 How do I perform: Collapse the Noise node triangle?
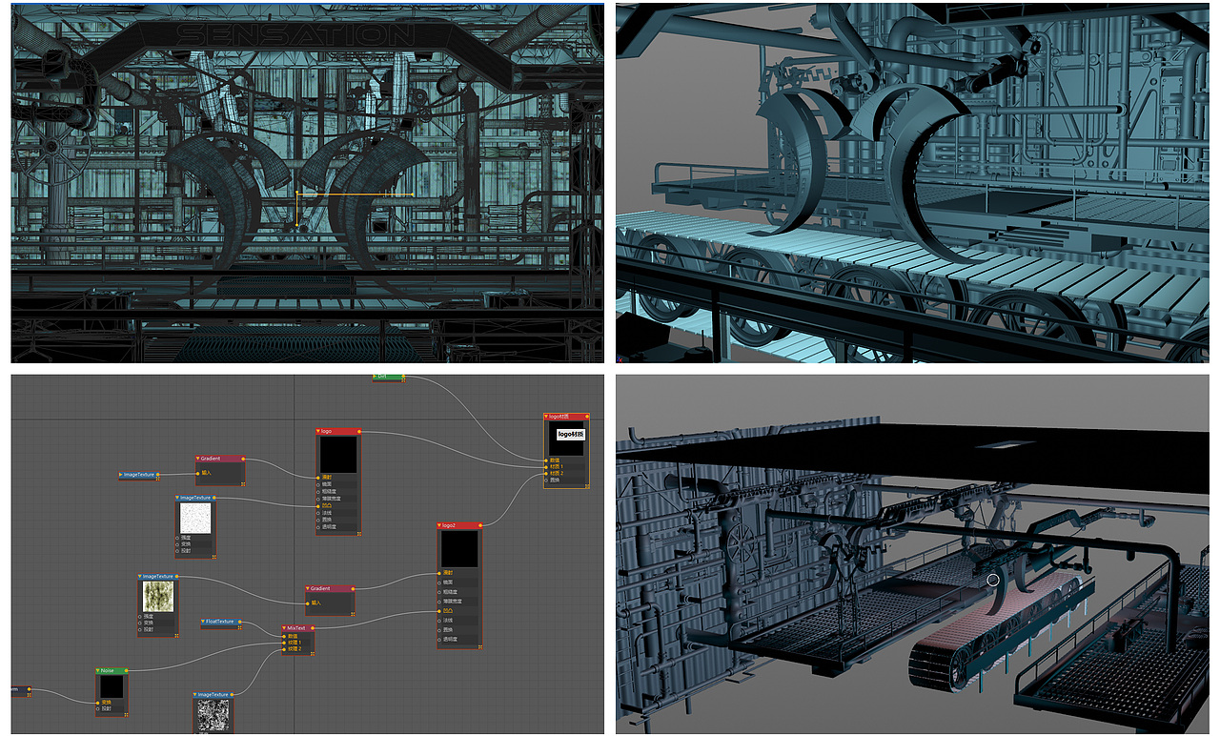(97, 670)
